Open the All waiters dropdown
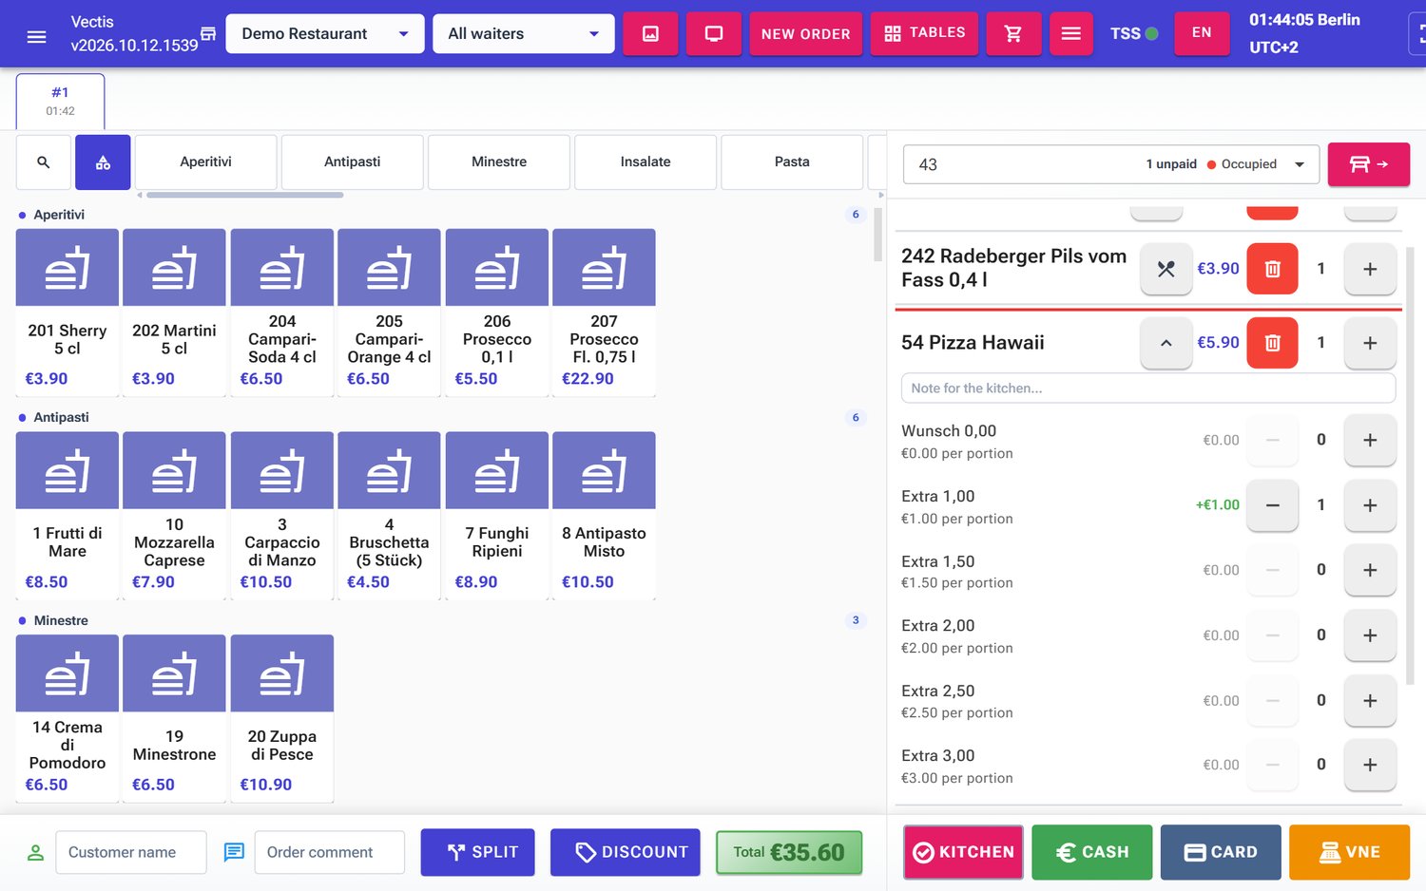 523,33
